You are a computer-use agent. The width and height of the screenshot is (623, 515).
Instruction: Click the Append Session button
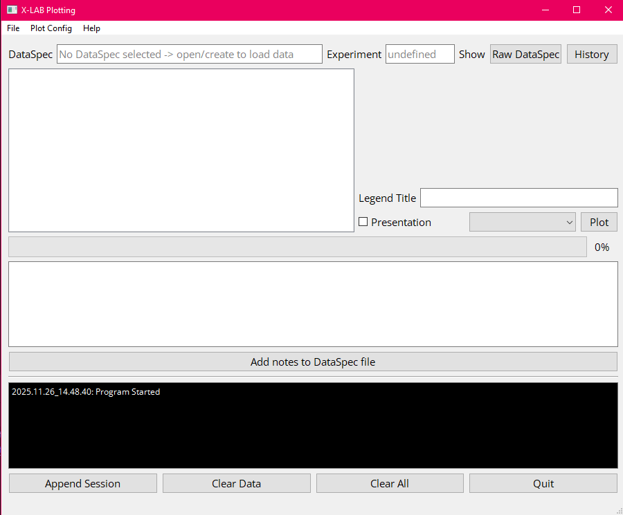click(x=82, y=483)
